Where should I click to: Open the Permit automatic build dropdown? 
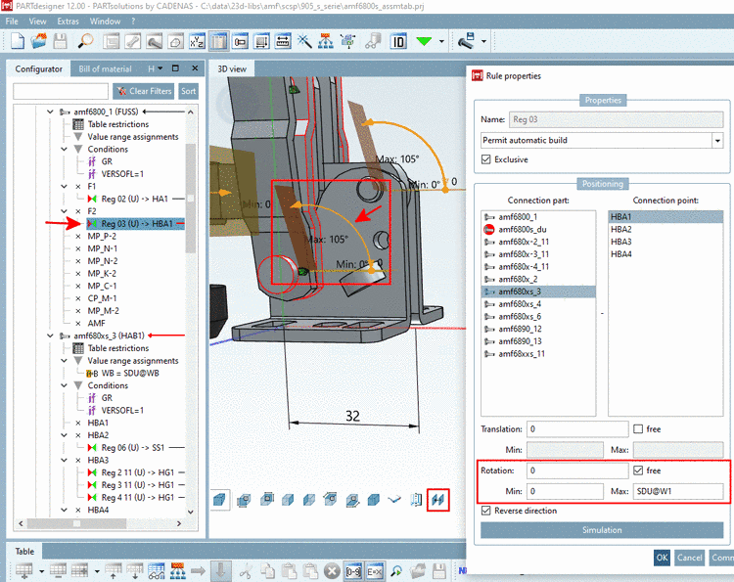717,141
